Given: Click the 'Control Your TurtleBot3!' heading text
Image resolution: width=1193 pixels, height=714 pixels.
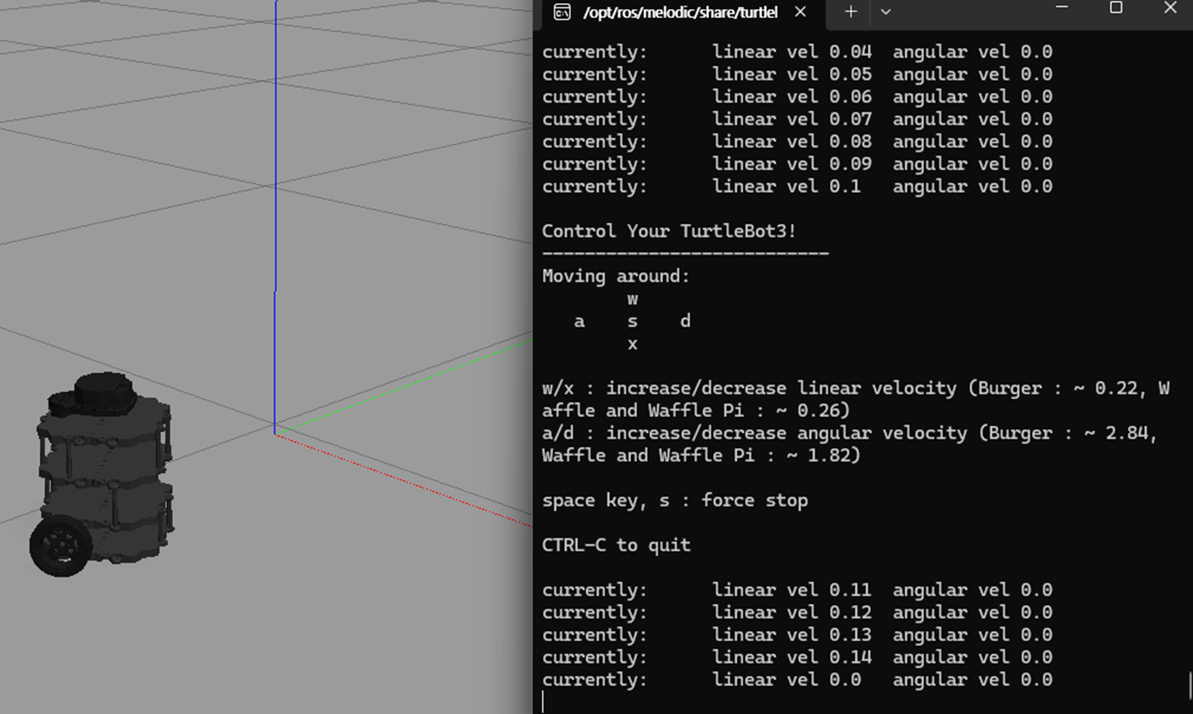Looking at the screenshot, I should point(669,231).
